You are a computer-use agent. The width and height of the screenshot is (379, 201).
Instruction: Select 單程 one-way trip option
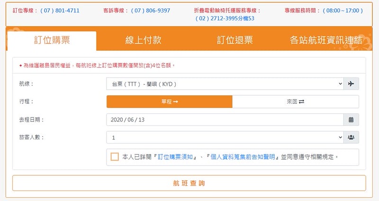click(x=169, y=101)
